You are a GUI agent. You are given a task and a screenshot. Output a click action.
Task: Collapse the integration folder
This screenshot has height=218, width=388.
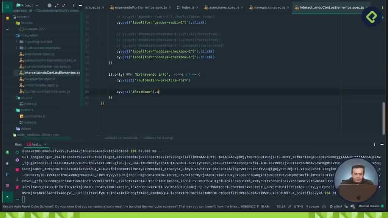coord(14,35)
